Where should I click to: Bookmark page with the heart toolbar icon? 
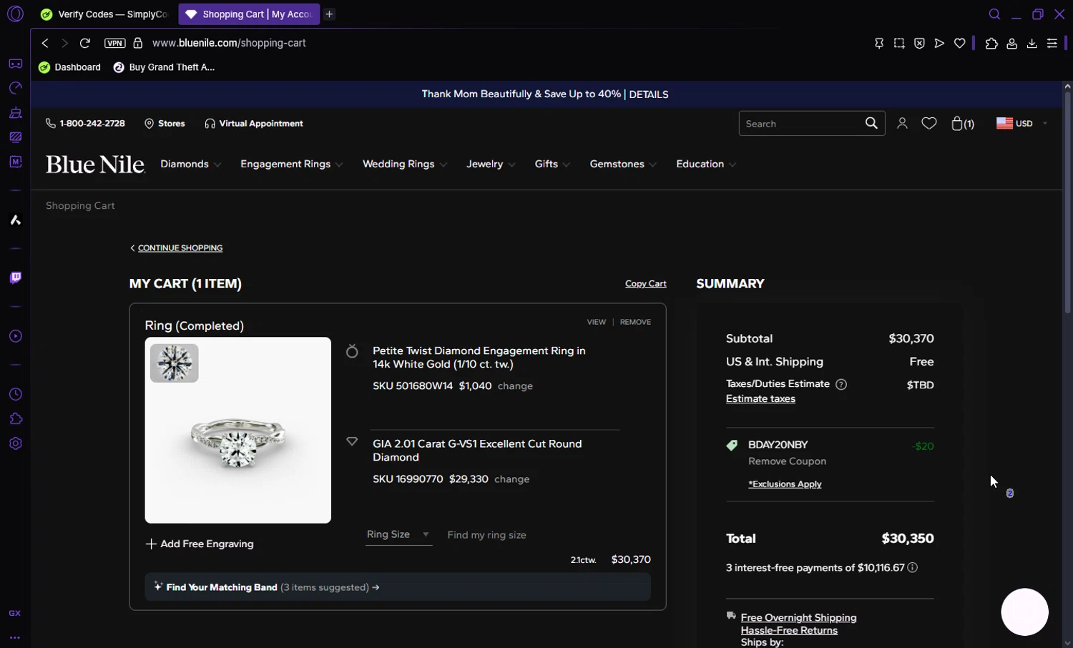click(960, 43)
